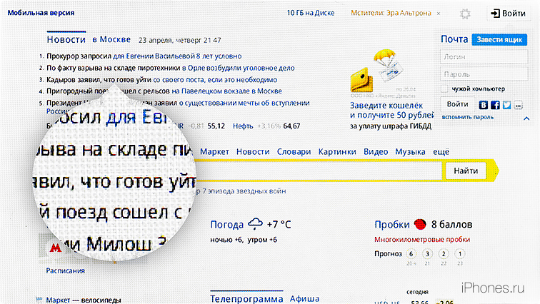
Task: Click the Войти mail login button
Action: 457,104
